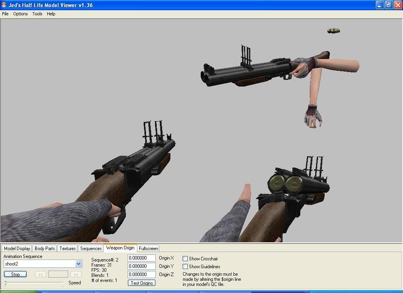Step to next frame button
This screenshot has width=403, height=293.
76,274
